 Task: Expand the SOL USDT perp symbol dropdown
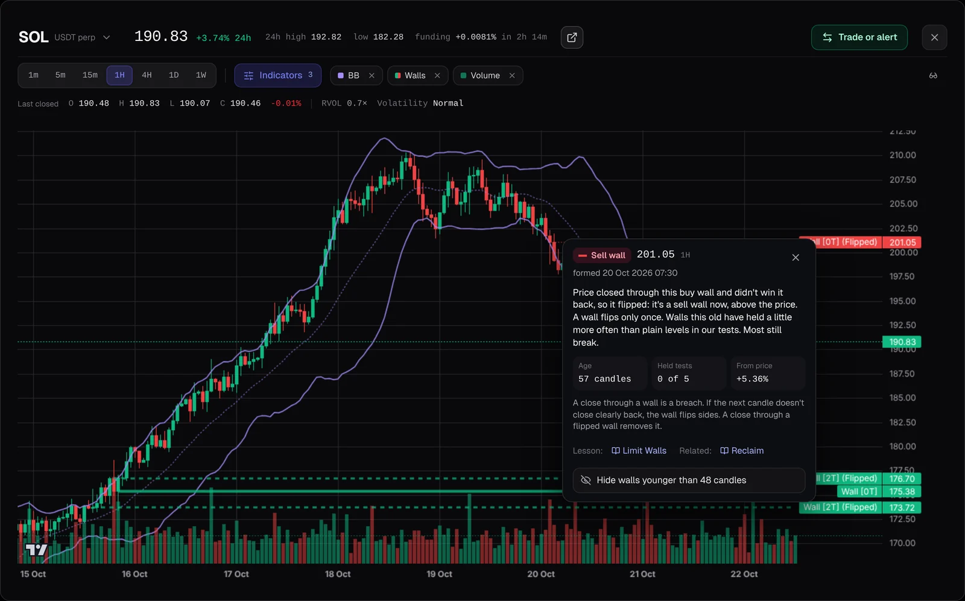[107, 37]
